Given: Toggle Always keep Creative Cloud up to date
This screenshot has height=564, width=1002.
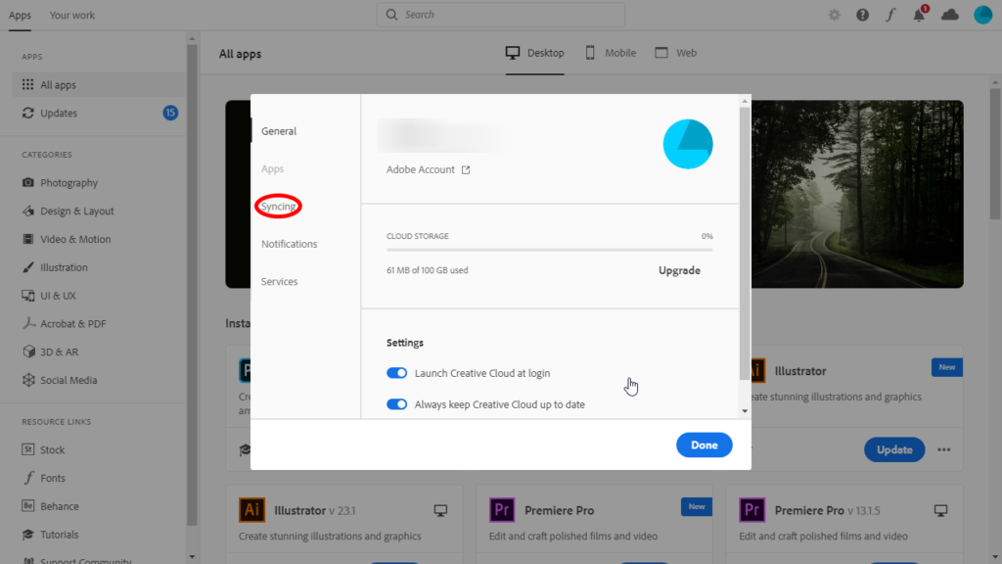Looking at the screenshot, I should click(x=397, y=404).
